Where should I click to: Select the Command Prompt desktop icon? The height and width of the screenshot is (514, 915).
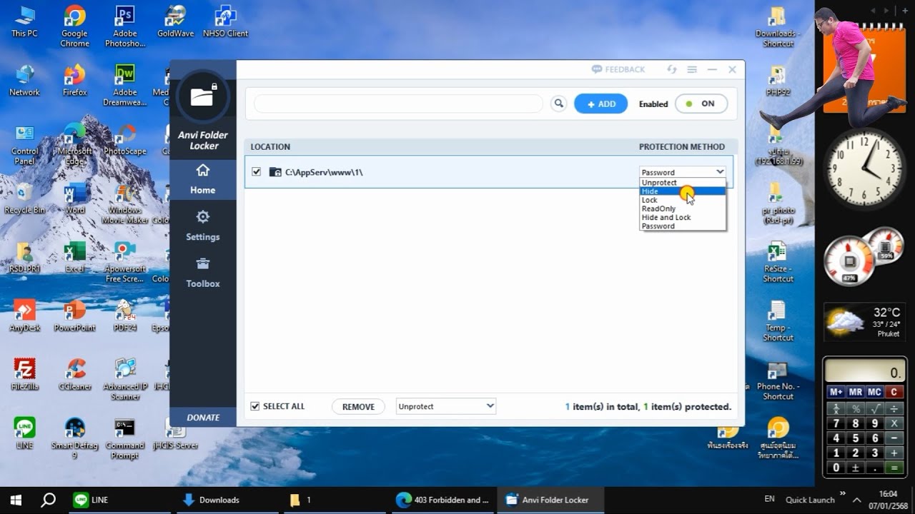click(x=125, y=438)
